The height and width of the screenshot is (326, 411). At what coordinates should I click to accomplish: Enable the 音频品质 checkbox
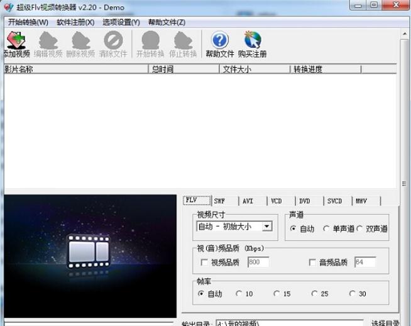pyautogui.click(x=312, y=262)
